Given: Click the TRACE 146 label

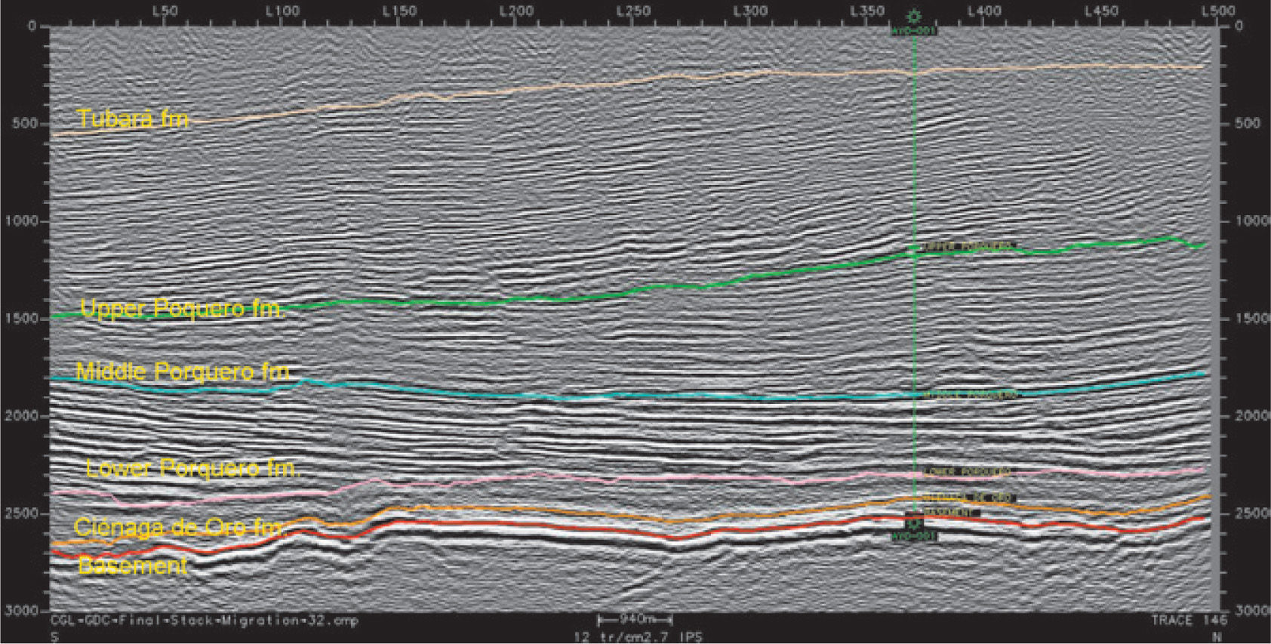Looking at the screenshot, I should click(1189, 620).
